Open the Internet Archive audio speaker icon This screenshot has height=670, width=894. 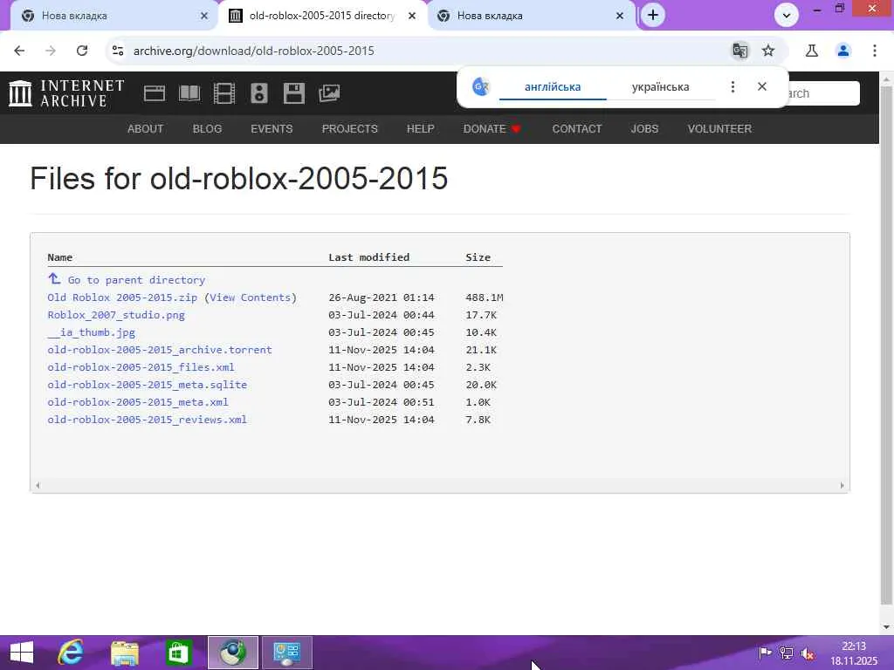(x=258, y=92)
